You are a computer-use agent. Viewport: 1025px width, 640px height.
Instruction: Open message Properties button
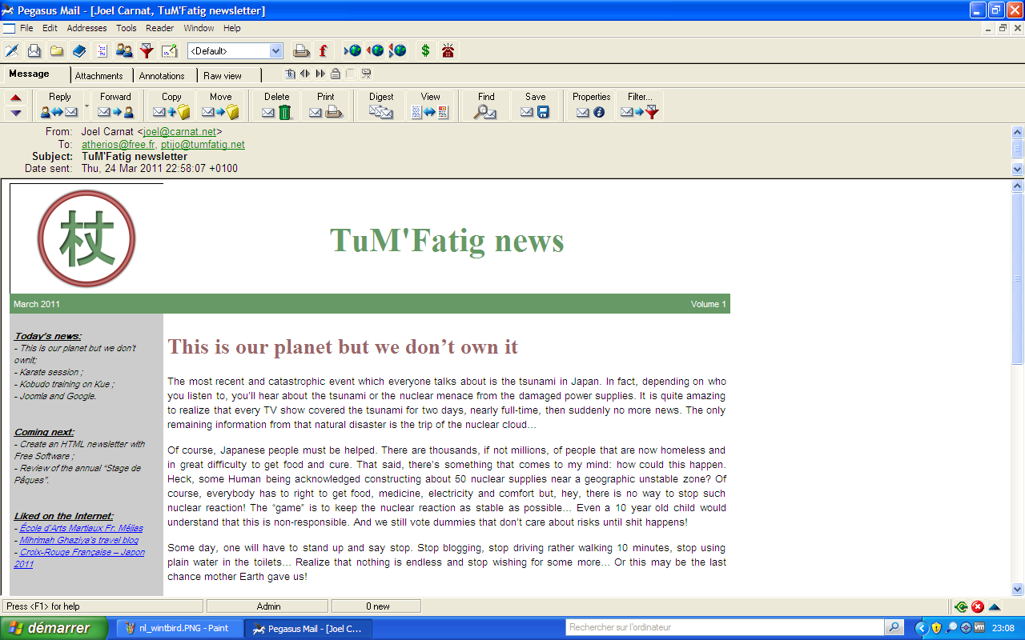(x=591, y=105)
